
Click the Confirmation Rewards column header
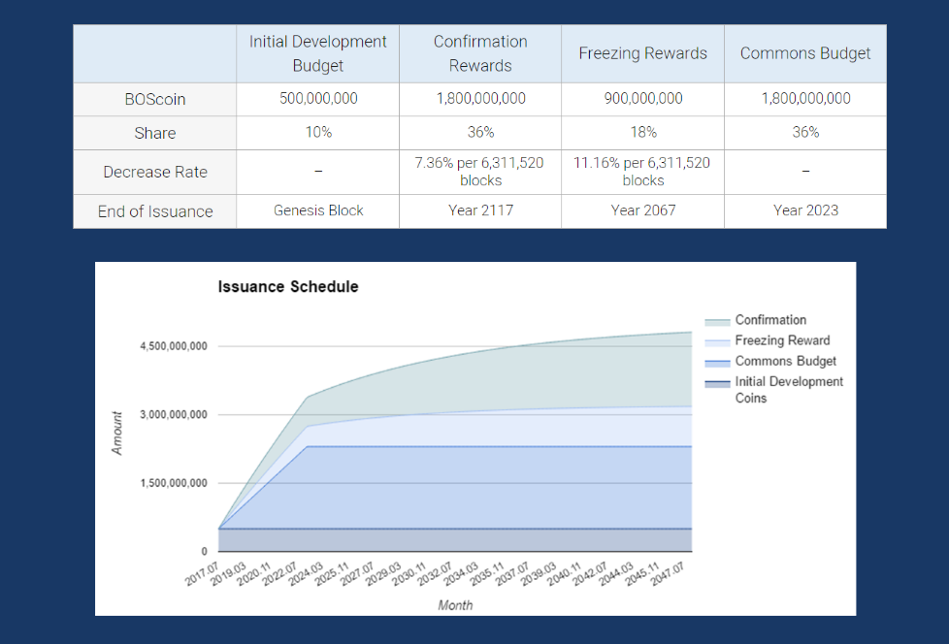480,53
